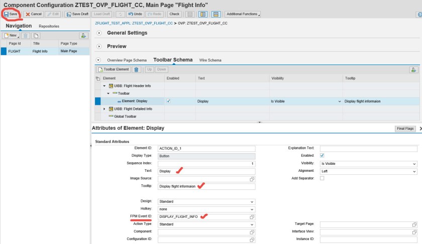
Task: Click the Undo toolbar button
Action: pos(134,14)
